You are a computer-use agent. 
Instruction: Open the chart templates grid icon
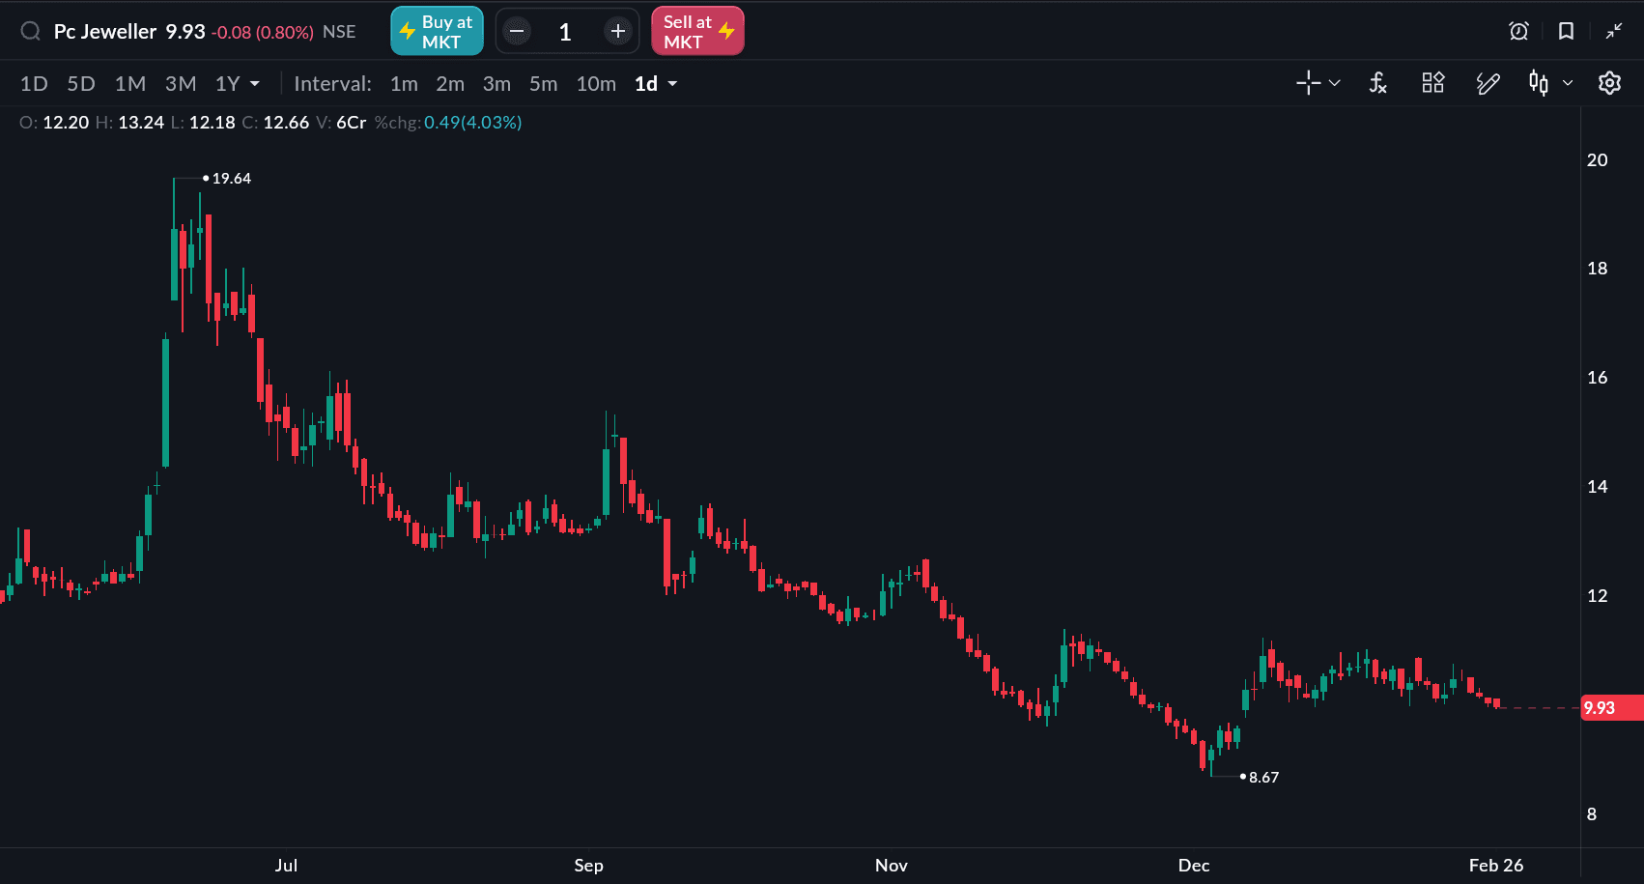click(1432, 84)
